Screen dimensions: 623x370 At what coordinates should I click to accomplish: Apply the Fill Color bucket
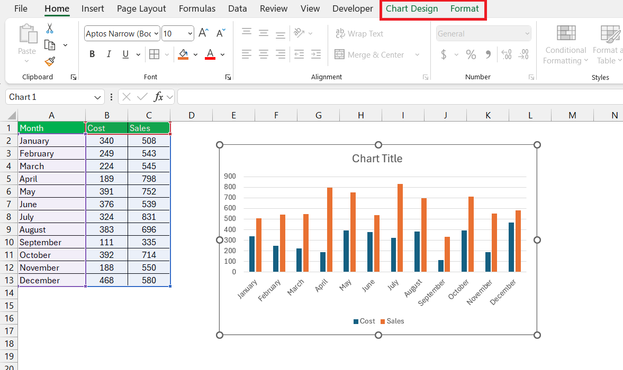click(183, 54)
